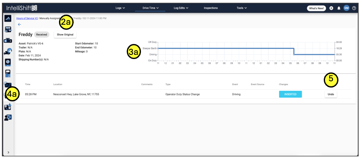Click the Start Odometer: 10 text
The height and width of the screenshot is (160, 361).
[x=86, y=43]
